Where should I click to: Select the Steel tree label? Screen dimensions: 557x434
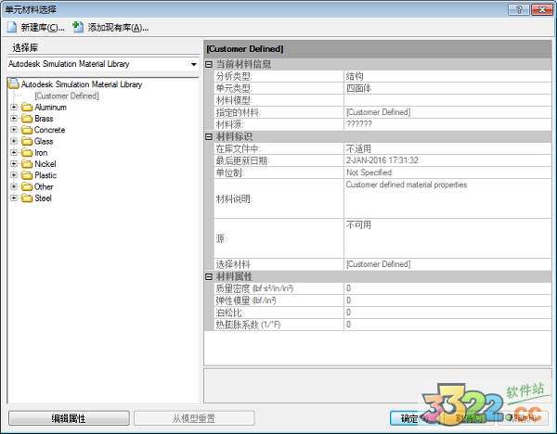pos(43,198)
